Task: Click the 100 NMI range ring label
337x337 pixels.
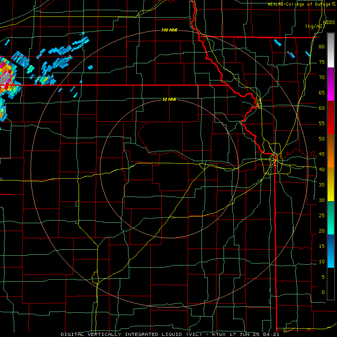Action: 169,30
